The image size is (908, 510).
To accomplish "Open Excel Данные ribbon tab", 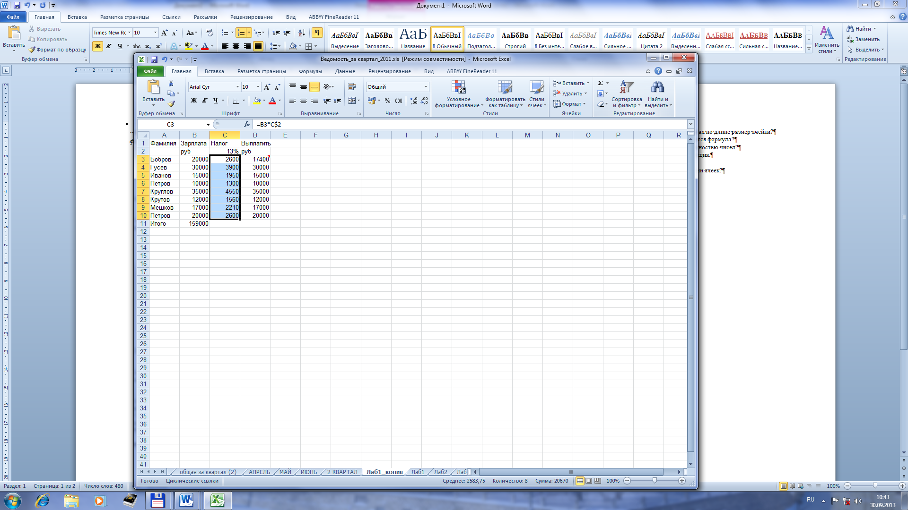I will 345,71.
